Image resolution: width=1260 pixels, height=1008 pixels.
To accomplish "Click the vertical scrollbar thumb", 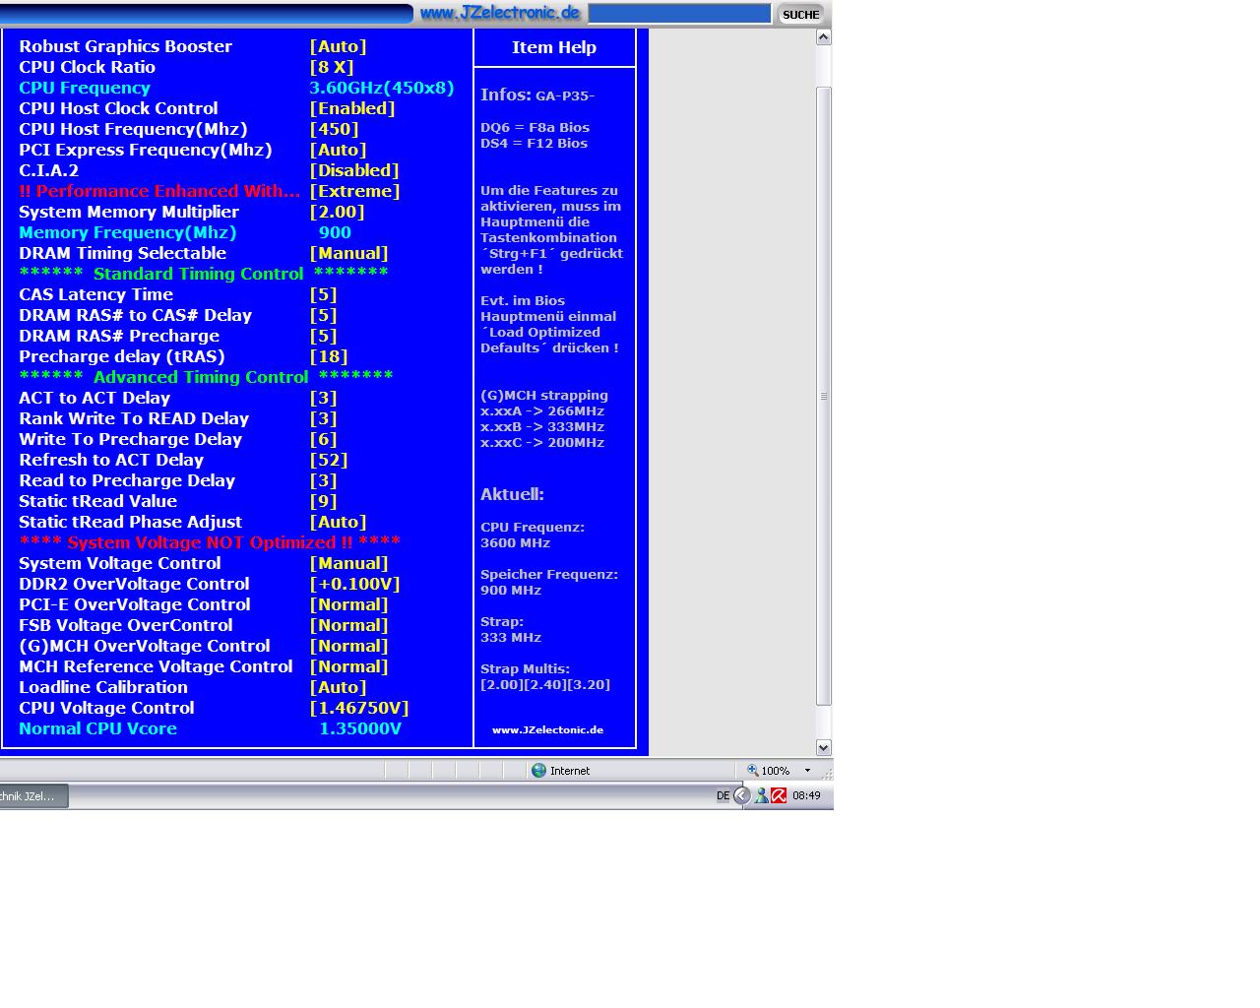I will 824,396.
